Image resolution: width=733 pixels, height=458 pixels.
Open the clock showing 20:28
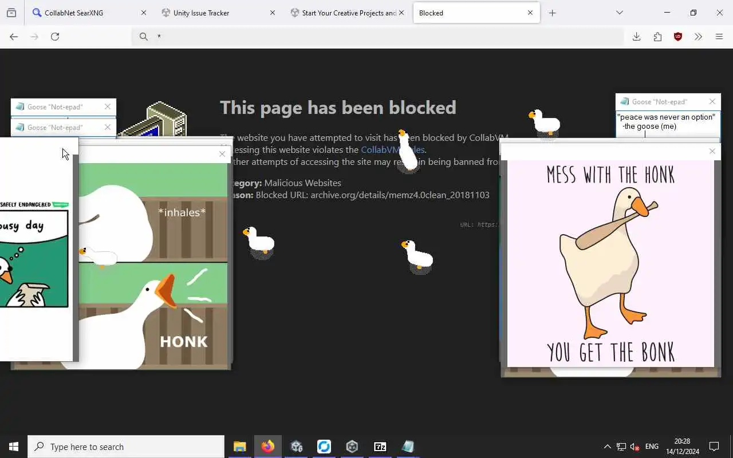682,447
